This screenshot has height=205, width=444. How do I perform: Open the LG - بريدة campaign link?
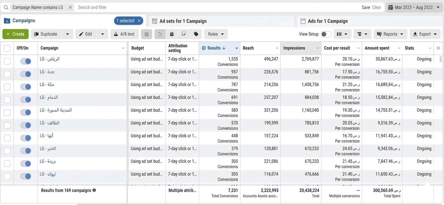point(48,161)
